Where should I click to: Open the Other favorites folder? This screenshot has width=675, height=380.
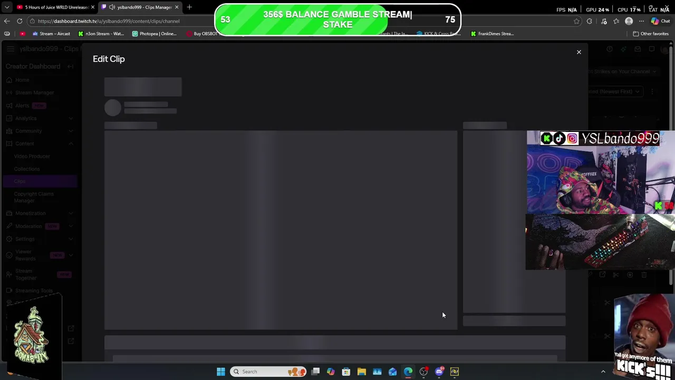point(651,34)
